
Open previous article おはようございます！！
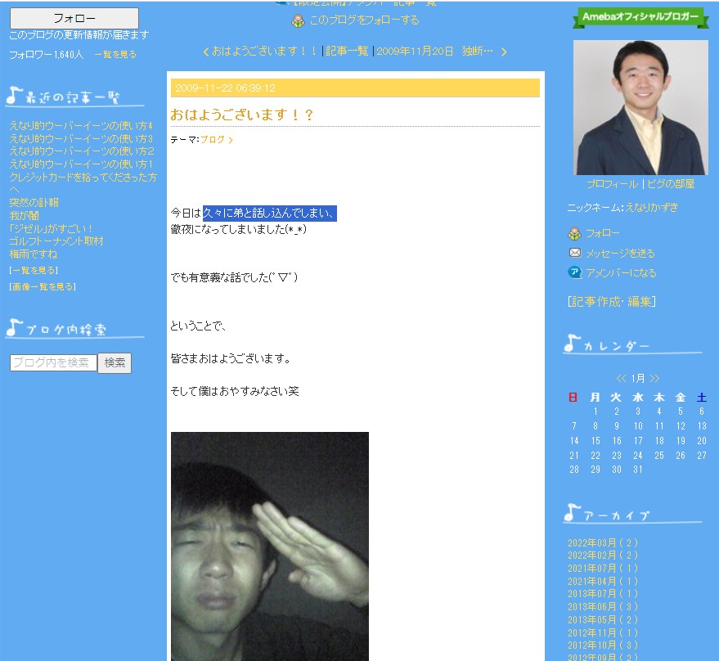pos(260,52)
